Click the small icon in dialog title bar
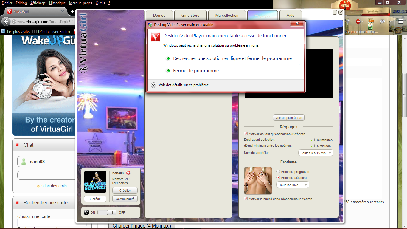The image size is (407, 229). point(150,24)
